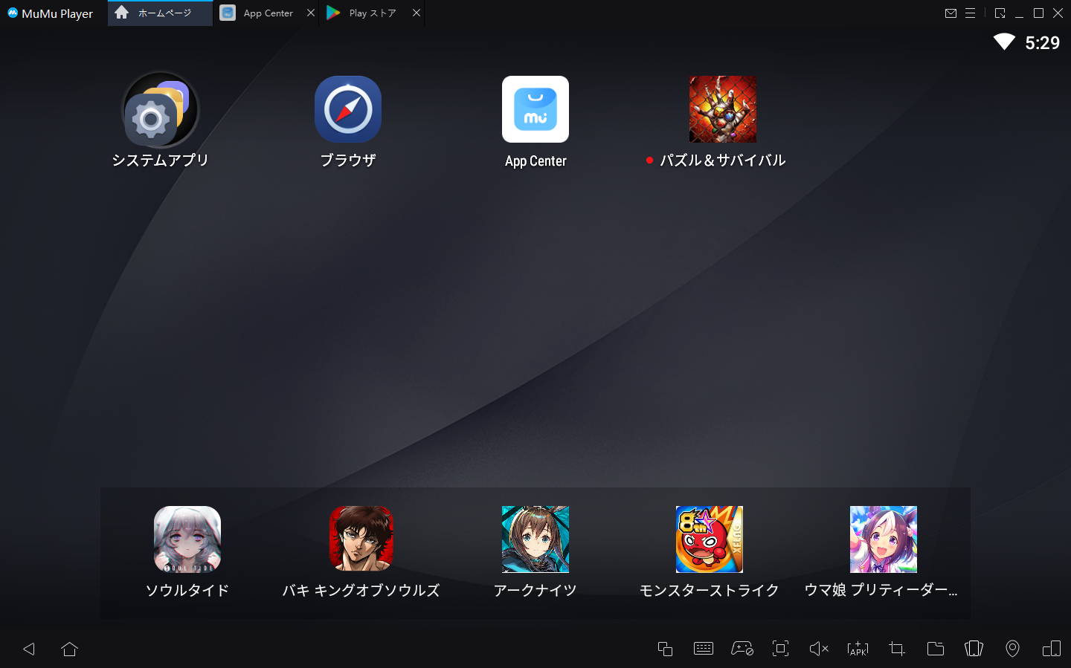Open the hamburger menu in title bar
The image size is (1071, 668).
[x=970, y=13]
